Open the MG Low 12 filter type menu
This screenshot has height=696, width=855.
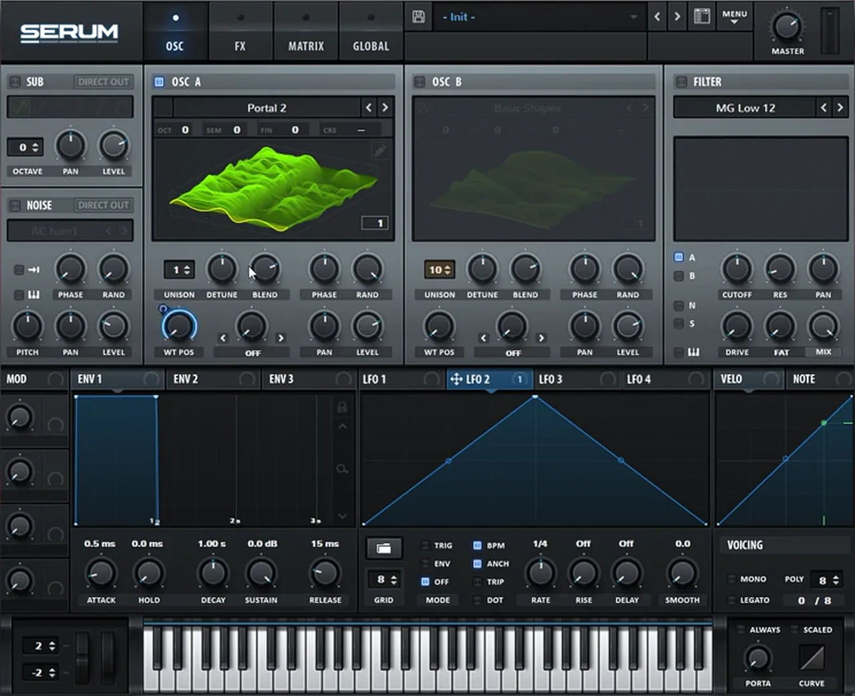click(x=745, y=108)
